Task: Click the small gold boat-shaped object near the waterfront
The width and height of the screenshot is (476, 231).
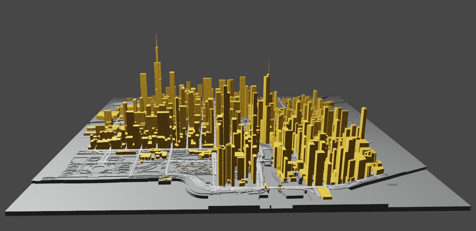Action: (x=166, y=179)
